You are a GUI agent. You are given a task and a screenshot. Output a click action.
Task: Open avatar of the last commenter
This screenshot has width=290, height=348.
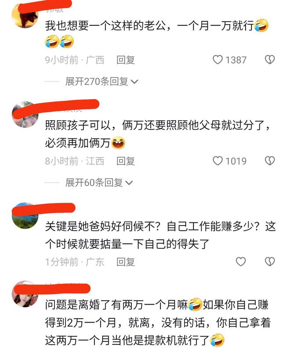point(25,294)
